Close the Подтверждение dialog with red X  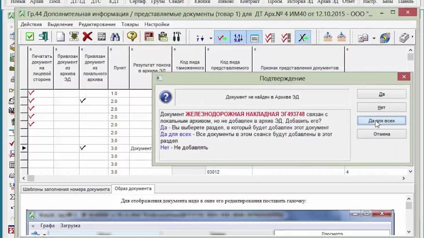pyautogui.click(x=404, y=77)
